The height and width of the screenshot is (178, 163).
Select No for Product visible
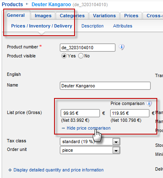pyautogui.click(x=81, y=56)
